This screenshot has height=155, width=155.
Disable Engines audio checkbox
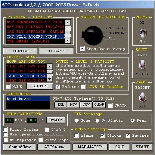[x=128, y=135]
